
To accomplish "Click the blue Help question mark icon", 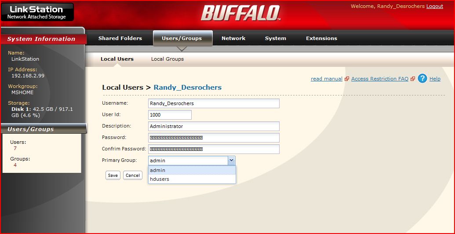I will 422,78.
